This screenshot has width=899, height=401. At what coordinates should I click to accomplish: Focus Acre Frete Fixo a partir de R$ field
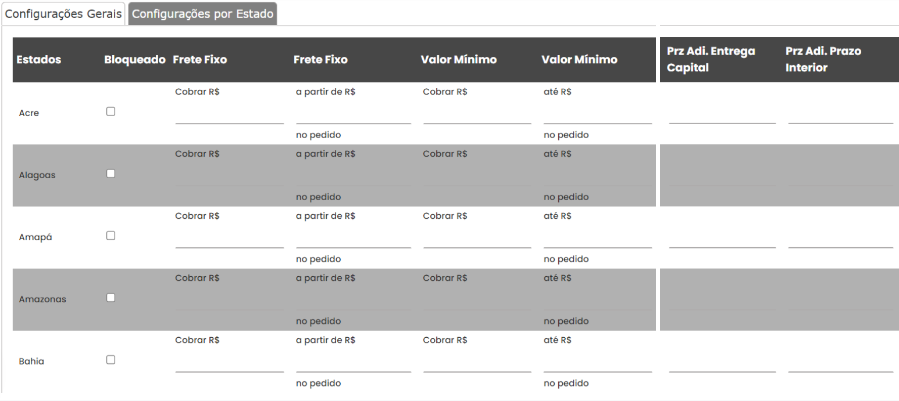pos(354,116)
